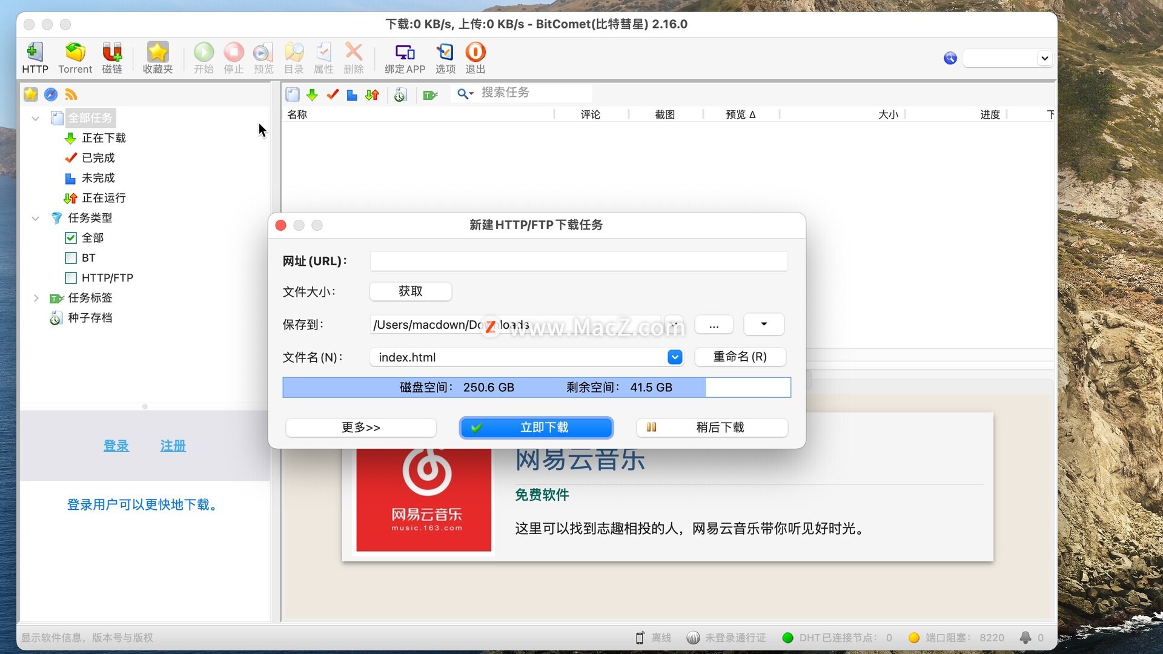Expand the 任务标签 tree node
Screen dimensions: 1163x654
coord(36,298)
